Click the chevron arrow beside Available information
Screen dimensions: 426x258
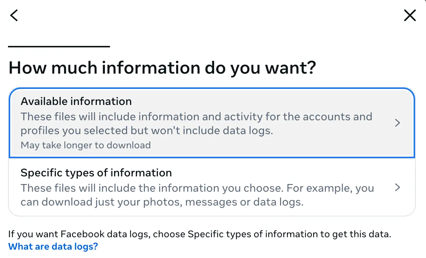tap(398, 123)
